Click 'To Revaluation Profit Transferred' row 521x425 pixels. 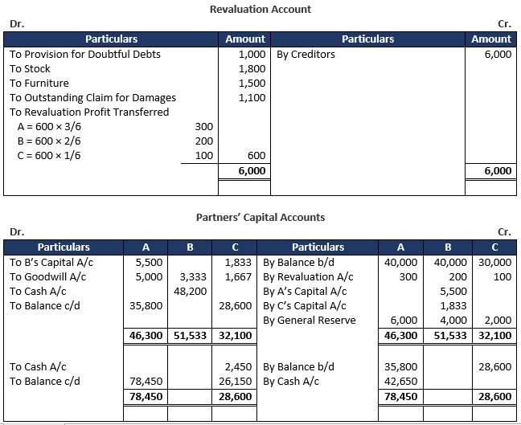coord(89,112)
